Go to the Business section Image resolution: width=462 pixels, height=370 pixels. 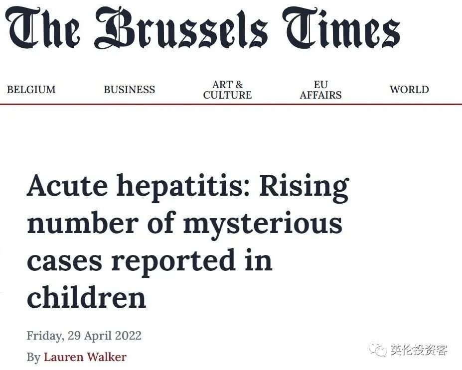(129, 90)
